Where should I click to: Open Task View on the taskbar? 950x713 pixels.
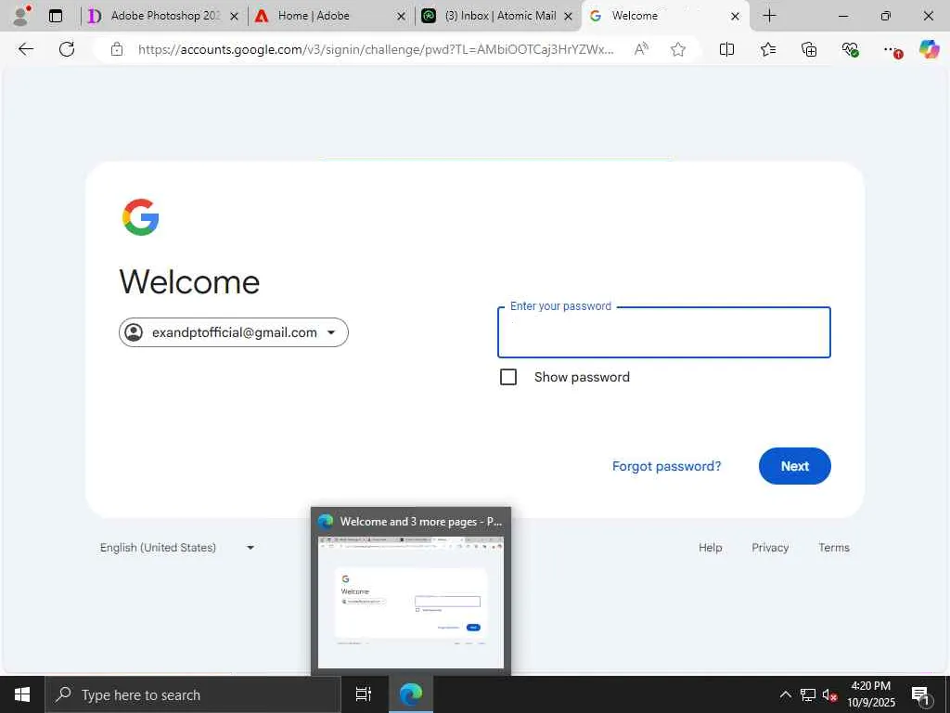(x=364, y=694)
